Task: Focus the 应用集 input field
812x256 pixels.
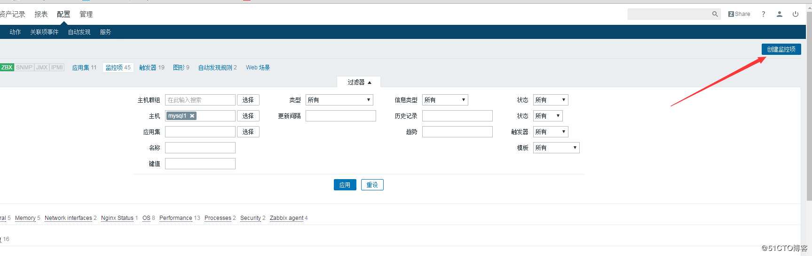Action: click(x=200, y=132)
